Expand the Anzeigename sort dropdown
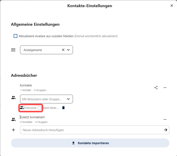 (68, 50)
